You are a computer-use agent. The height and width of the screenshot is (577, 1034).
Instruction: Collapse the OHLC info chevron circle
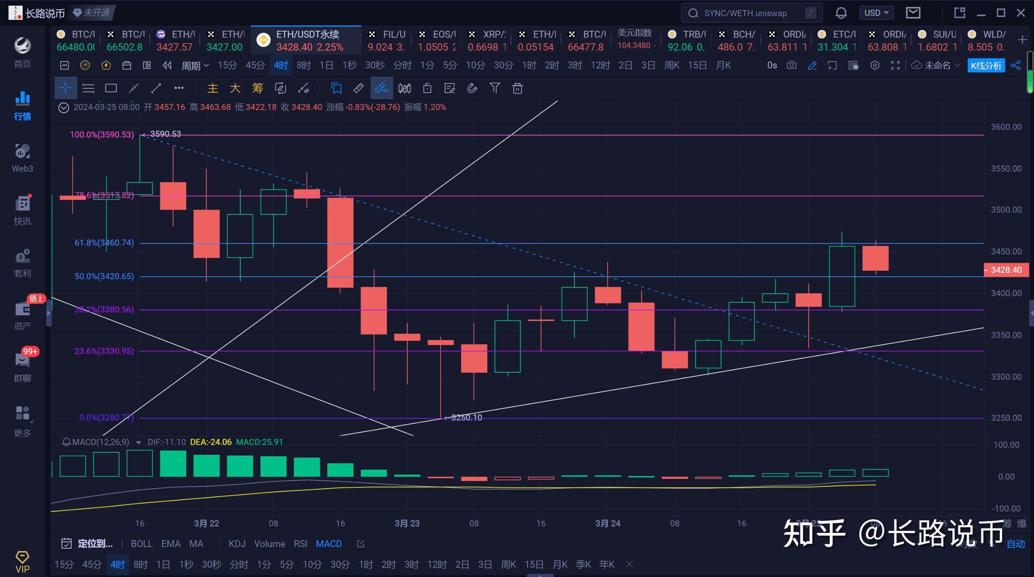[64, 108]
